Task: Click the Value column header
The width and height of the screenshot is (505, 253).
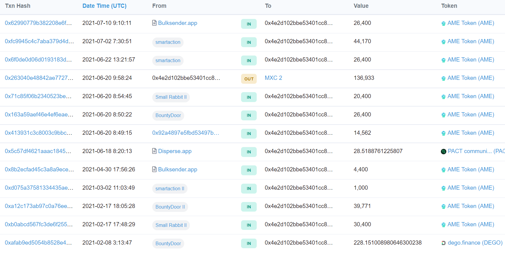Action: 361,6
